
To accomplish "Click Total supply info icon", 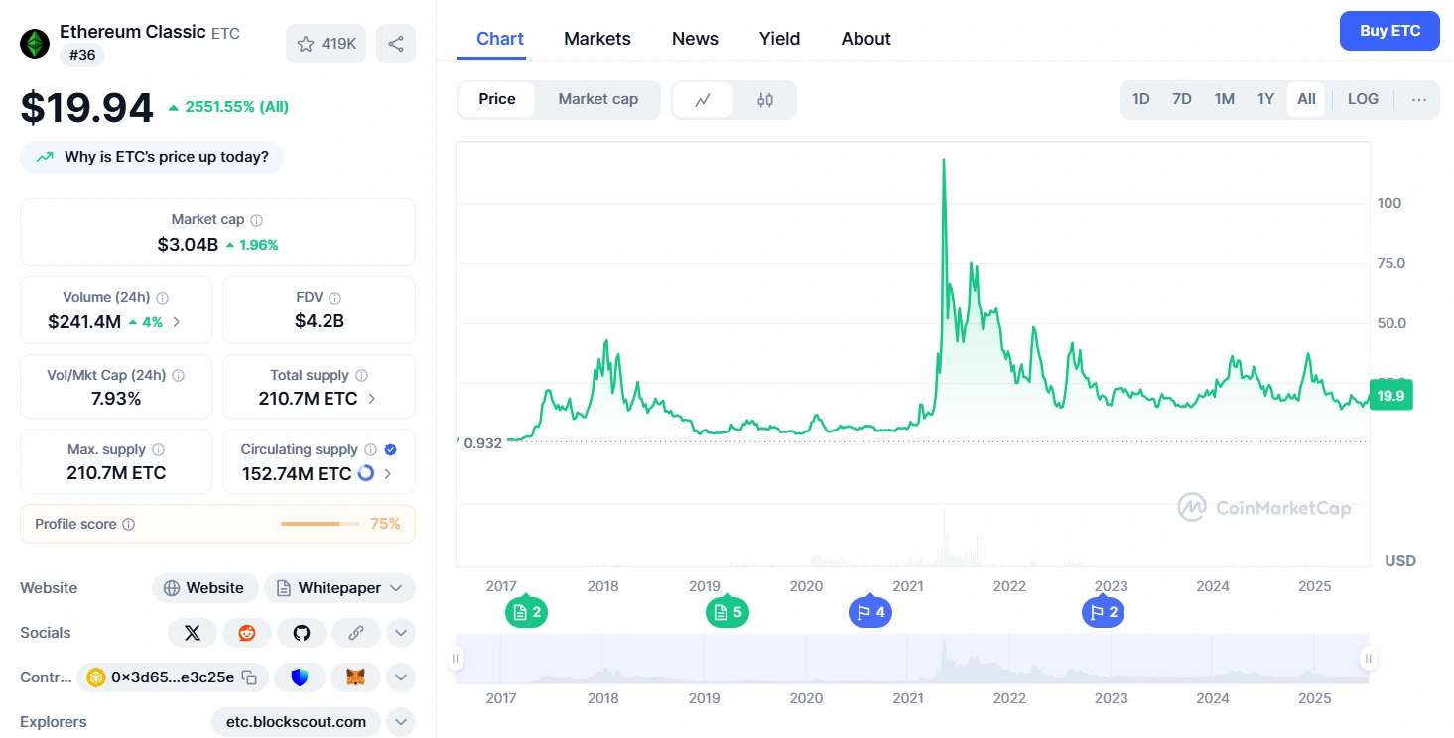I will (x=362, y=376).
